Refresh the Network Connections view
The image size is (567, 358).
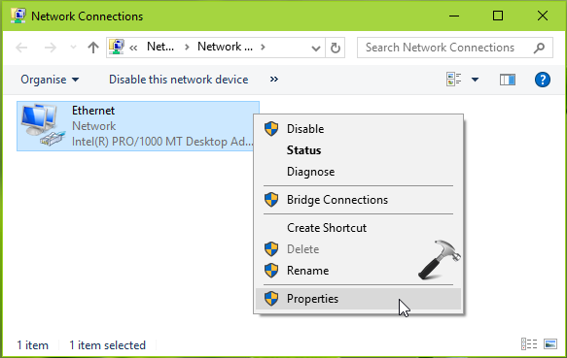(336, 48)
